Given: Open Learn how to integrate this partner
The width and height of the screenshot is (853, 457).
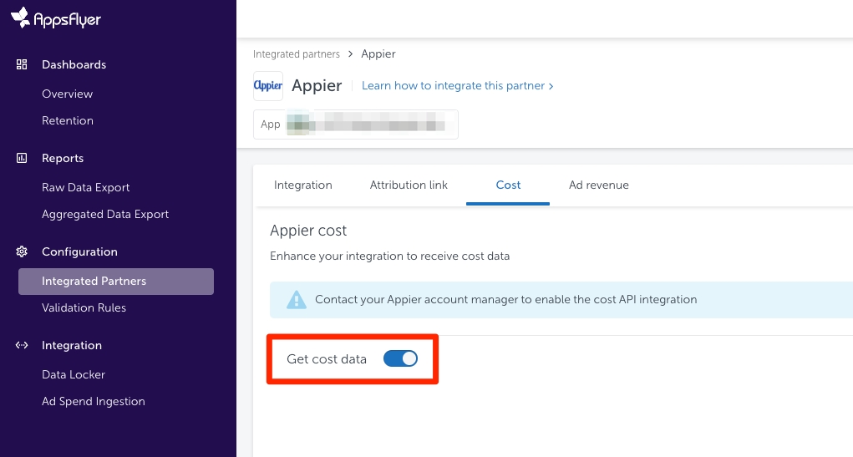Looking at the screenshot, I should 457,86.
